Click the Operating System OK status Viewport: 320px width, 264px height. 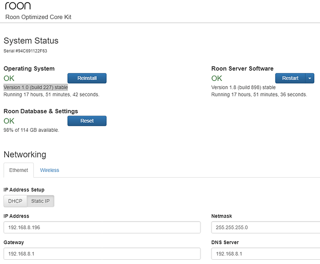9,78
